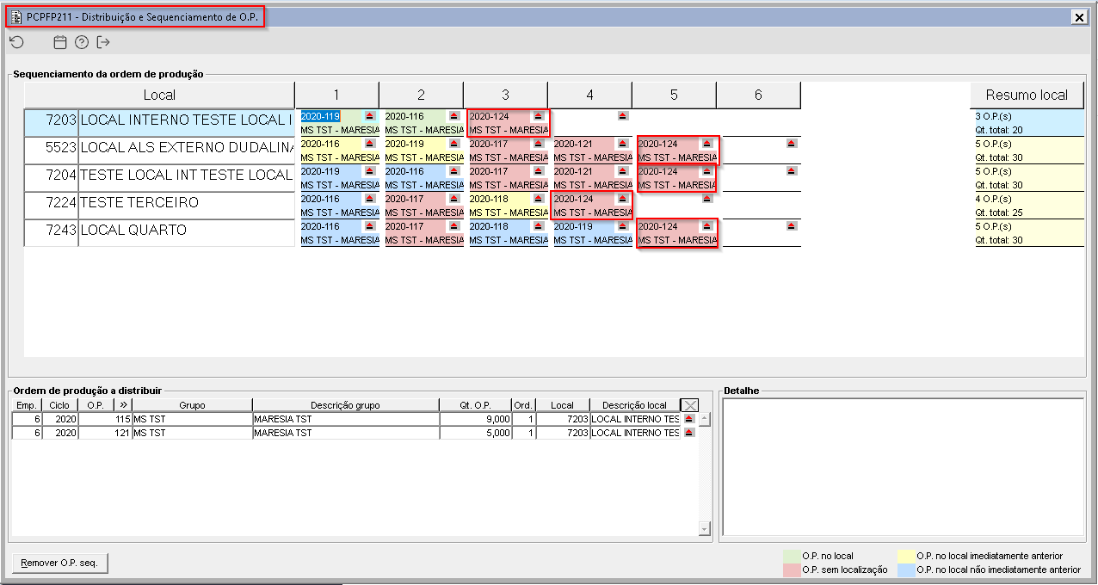1098x585 pixels.
Task: Click the up arrow of the distribution list scrollbar
Action: tap(705, 419)
